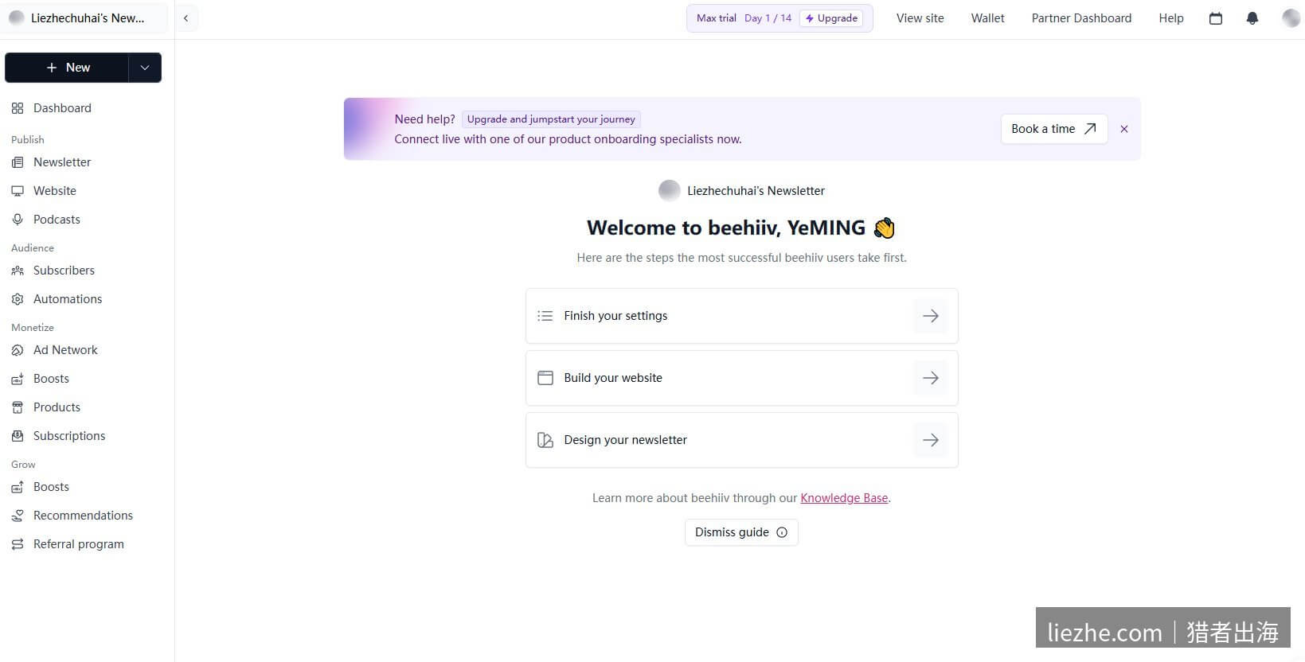
Task: Click the window icon beside Build your website
Action: [545, 378]
